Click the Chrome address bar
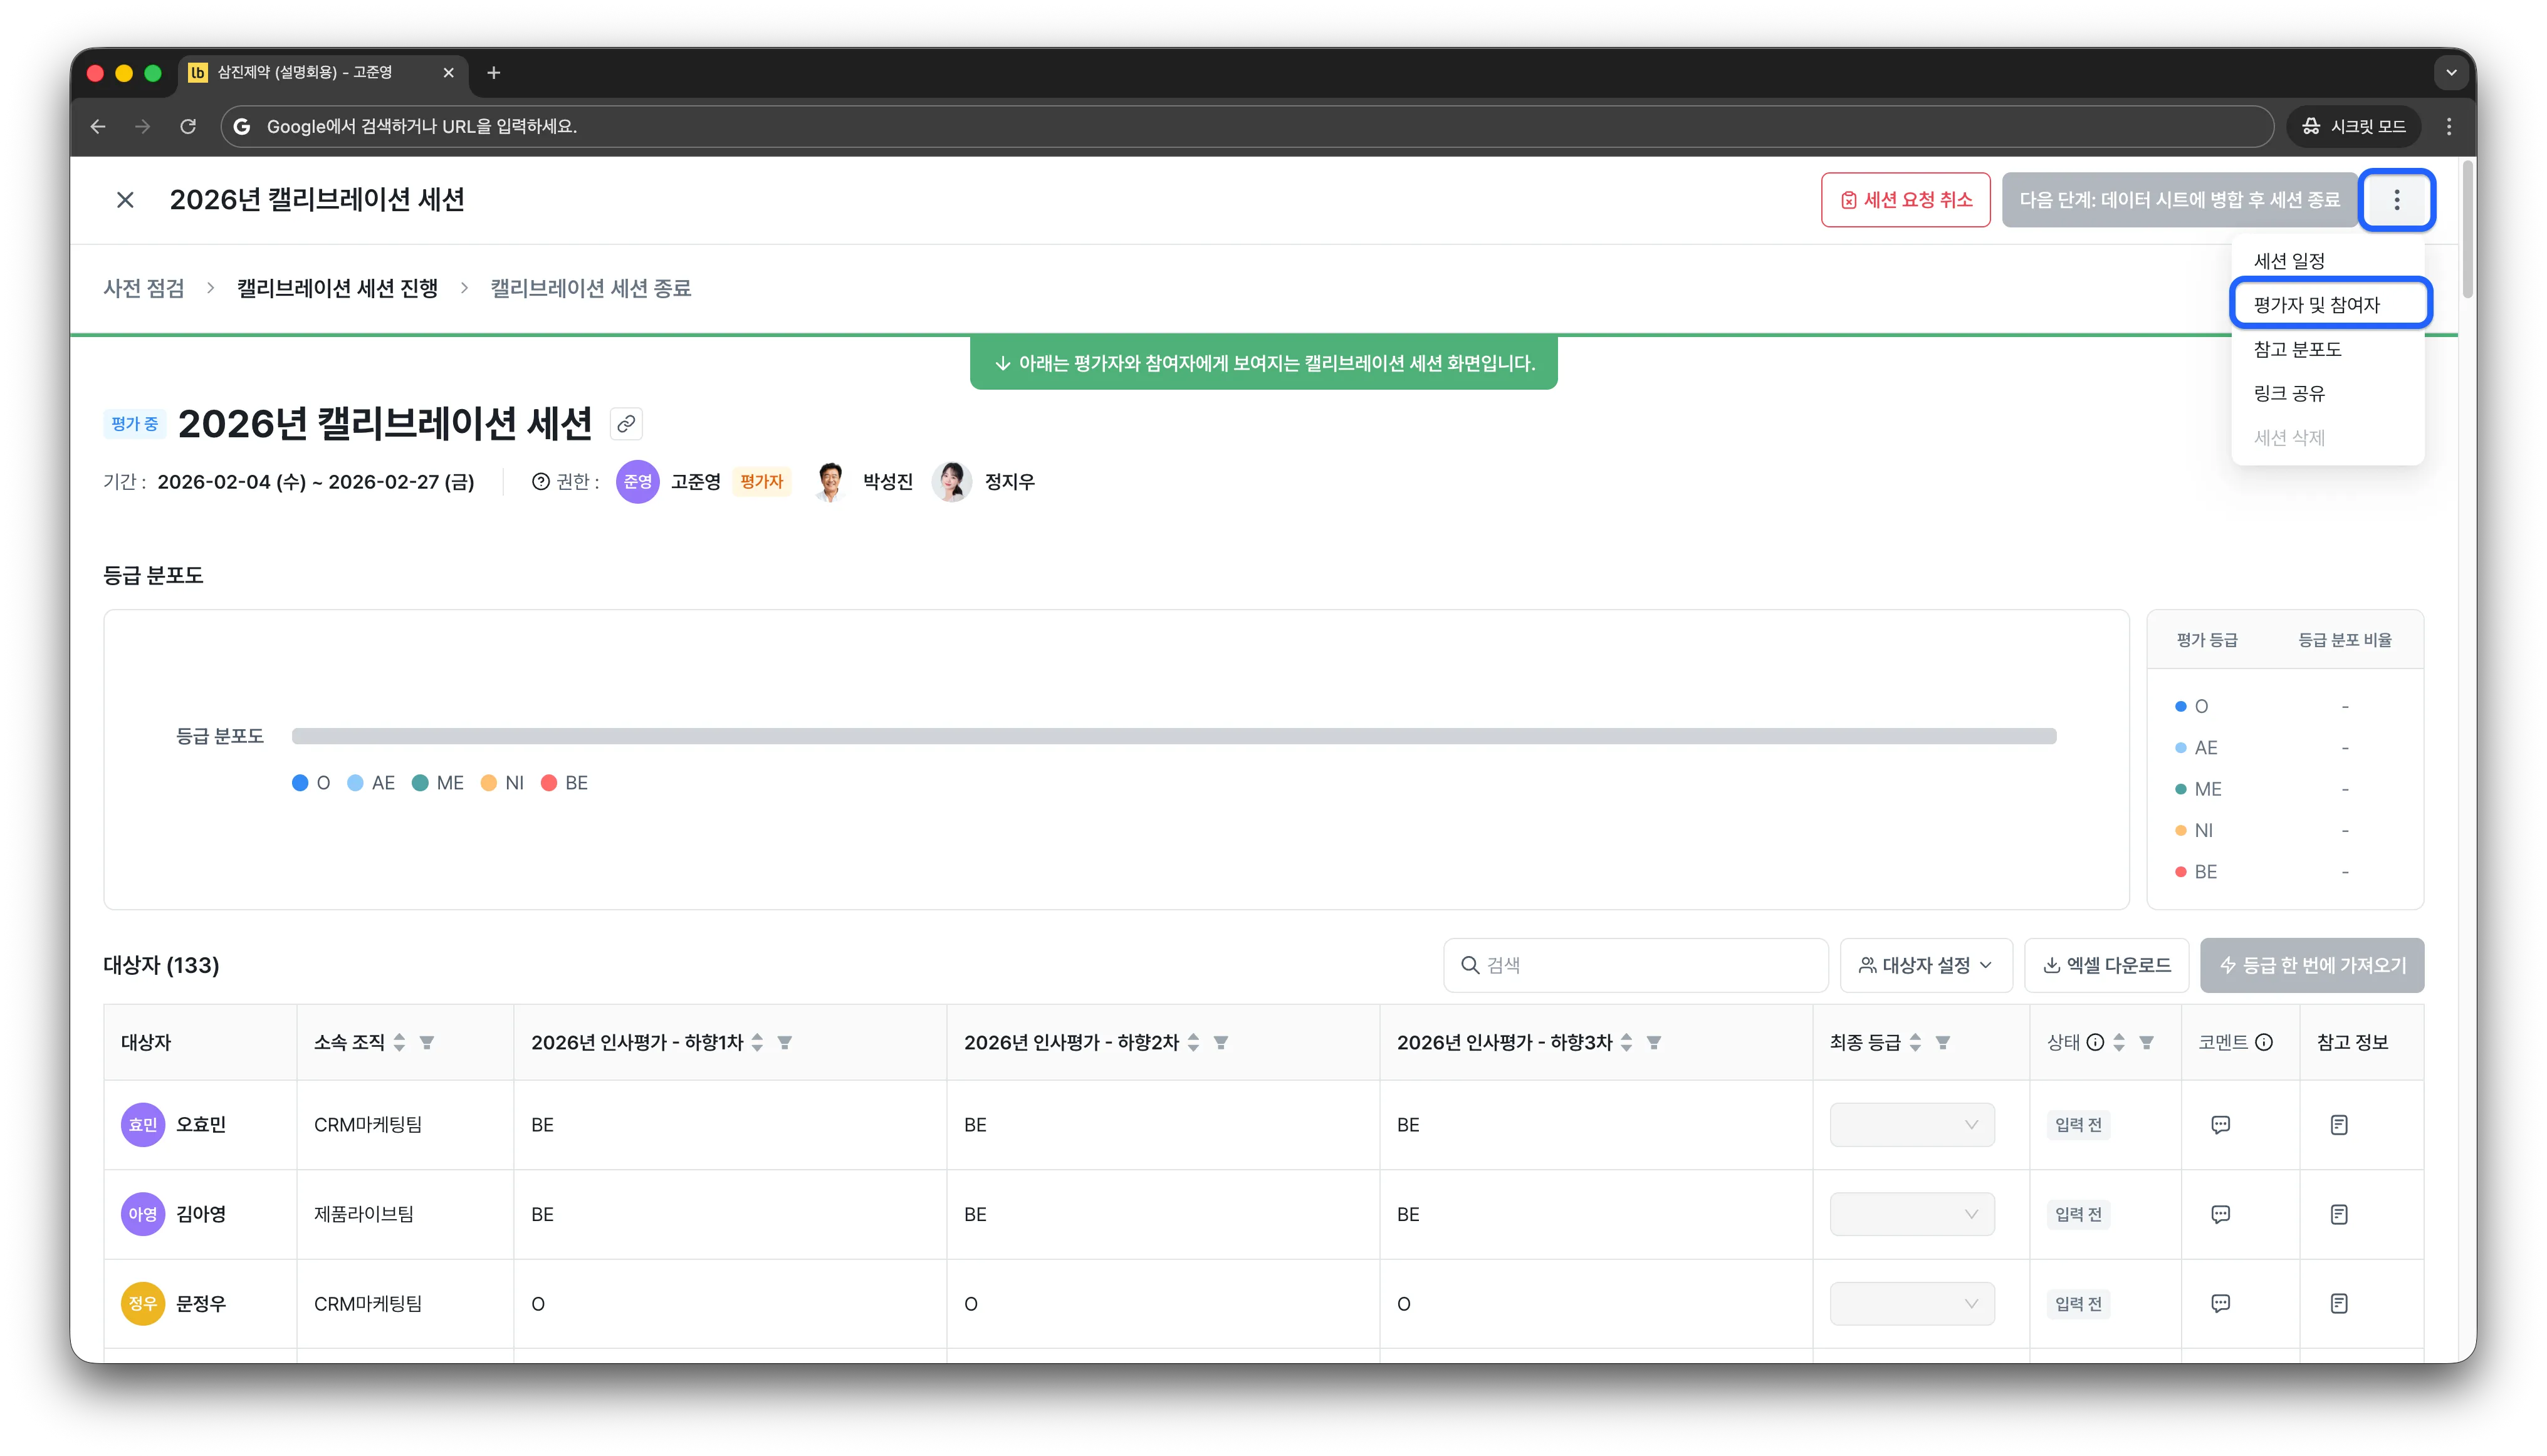2547x1456 pixels. [x=1247, y=126]
